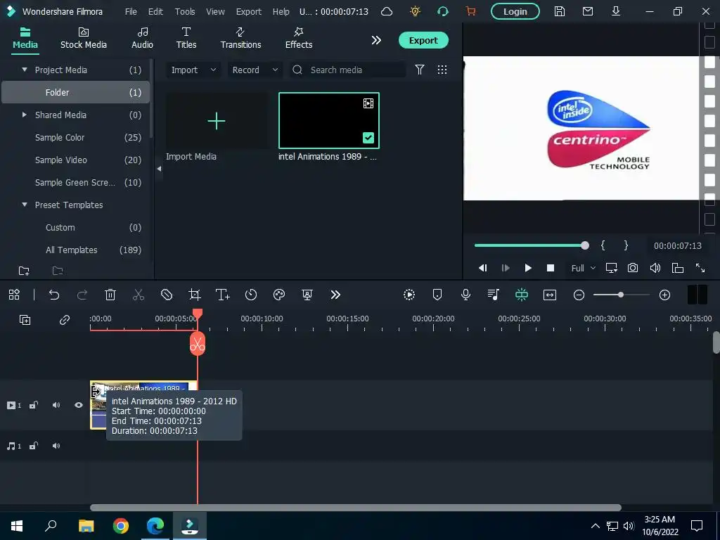Zoom in timeline with plus icon
720x540 pixels.
click(664, 295)
